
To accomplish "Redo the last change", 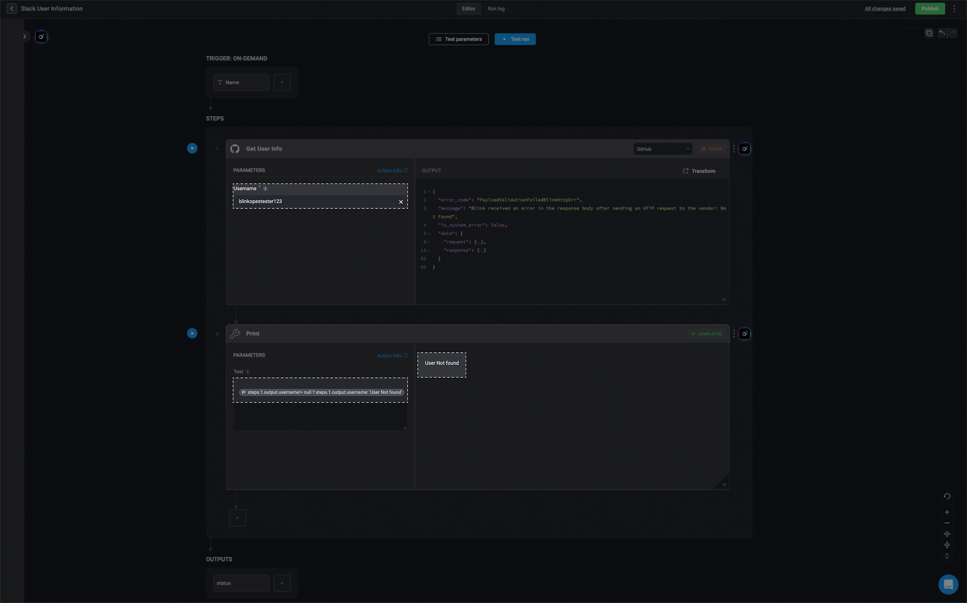I will click(x=952, y=33).
